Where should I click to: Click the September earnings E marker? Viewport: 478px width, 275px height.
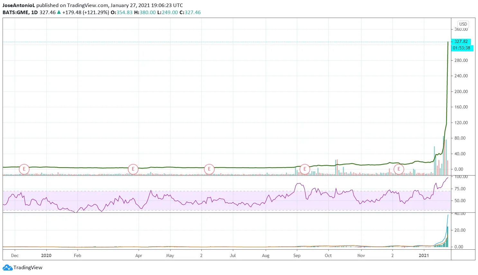pyautogui.click(x=304, y=169)
